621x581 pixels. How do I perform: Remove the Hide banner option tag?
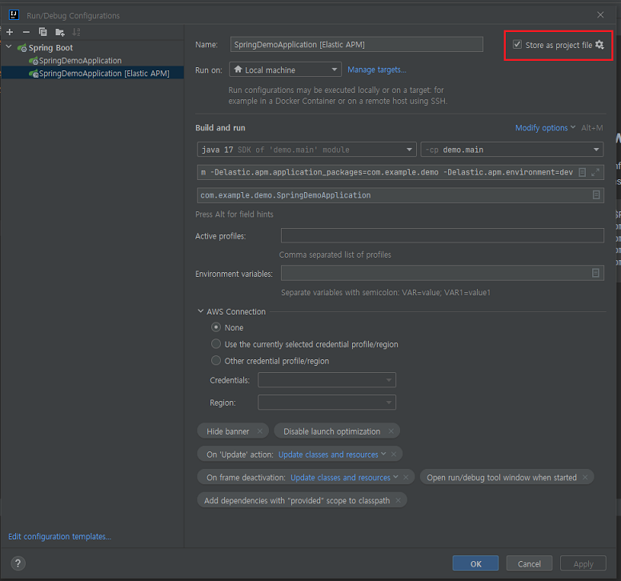click(260, 431)
